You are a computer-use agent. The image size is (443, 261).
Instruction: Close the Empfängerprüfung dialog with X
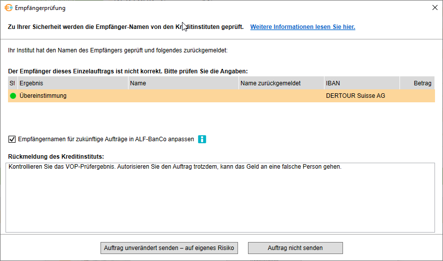pyautogui.click(x=434, y=7)
